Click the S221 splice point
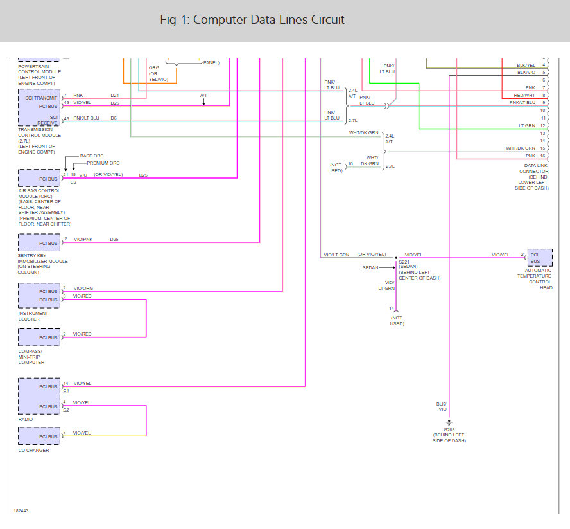Viewport: 570px width, 529px height. (396, 258)
